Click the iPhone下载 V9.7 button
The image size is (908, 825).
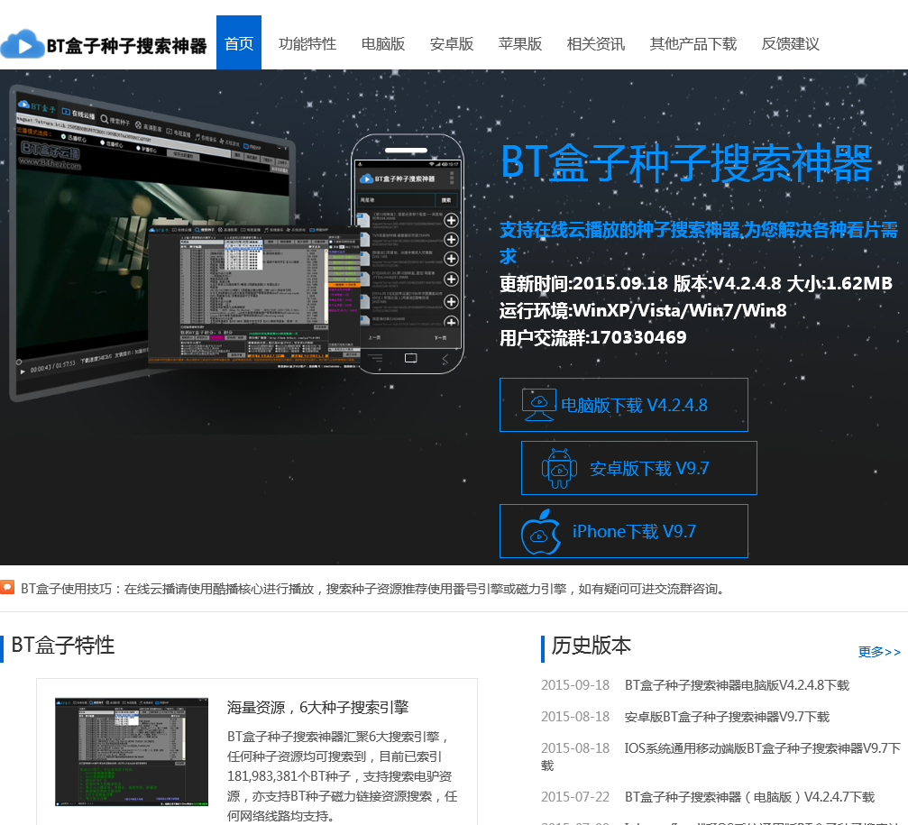(x=624, y=531)
